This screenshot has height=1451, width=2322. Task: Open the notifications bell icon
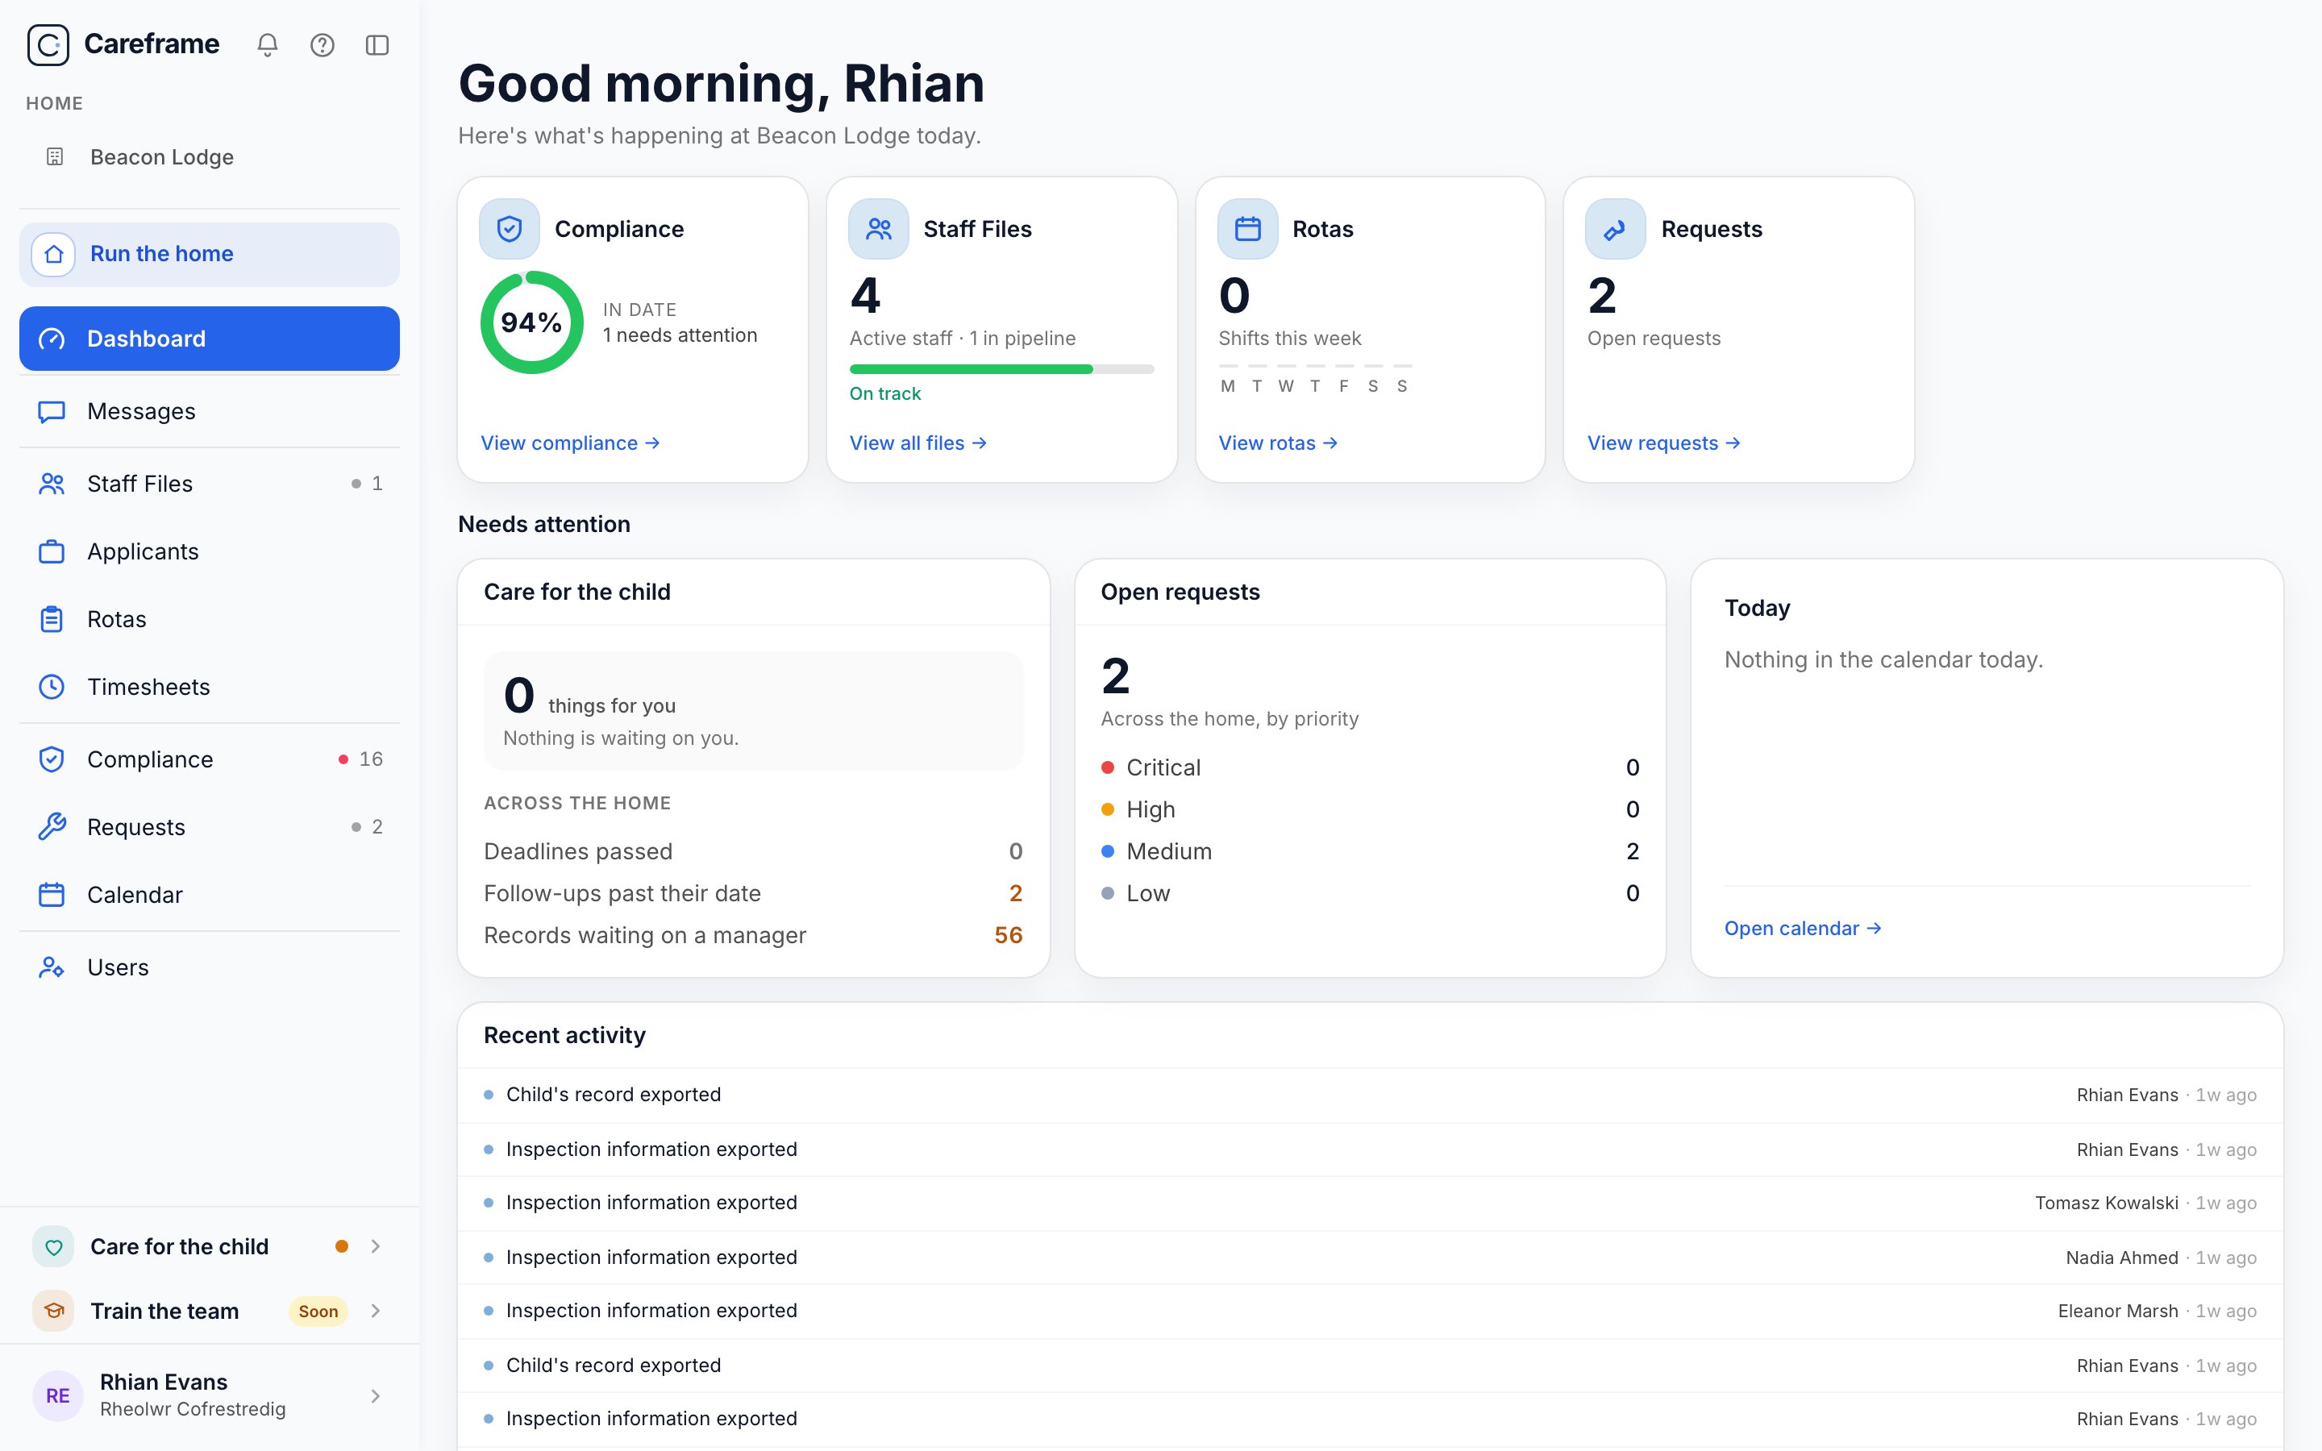[268, 45]
